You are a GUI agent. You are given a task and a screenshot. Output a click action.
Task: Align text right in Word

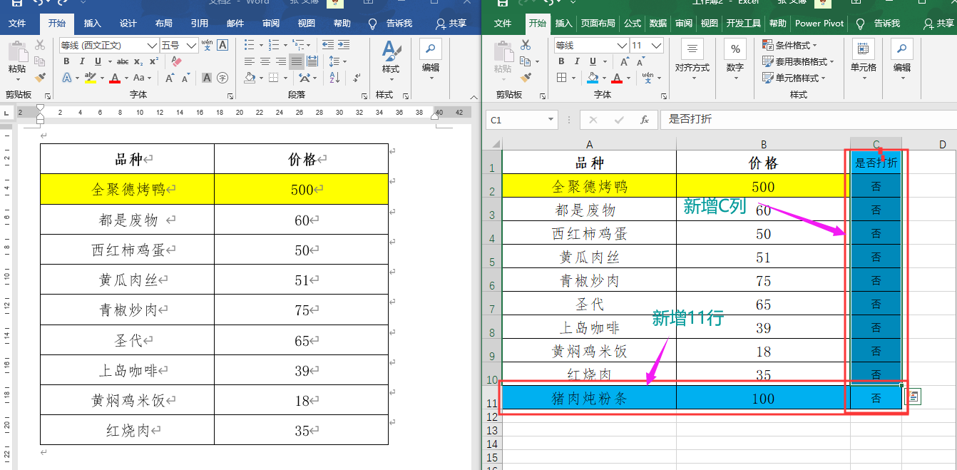tap(281, 61)
